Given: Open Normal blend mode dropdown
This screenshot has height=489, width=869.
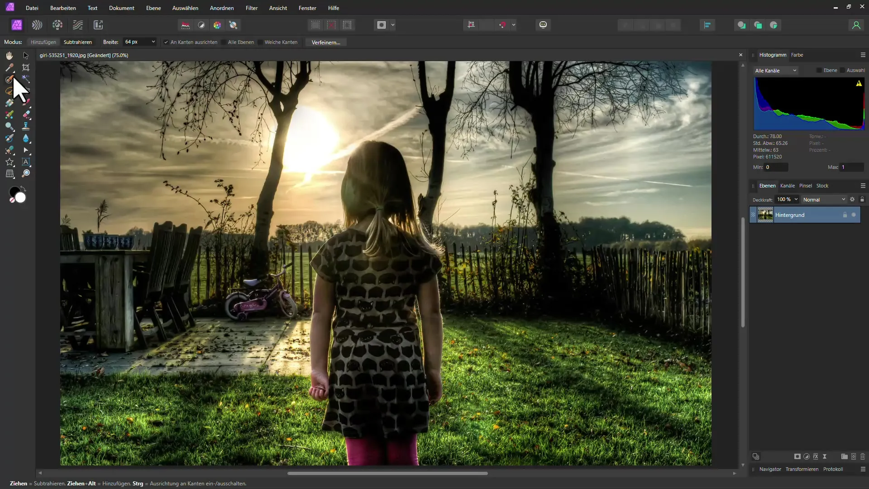Looking at the screenshot, I should [824, 200].
